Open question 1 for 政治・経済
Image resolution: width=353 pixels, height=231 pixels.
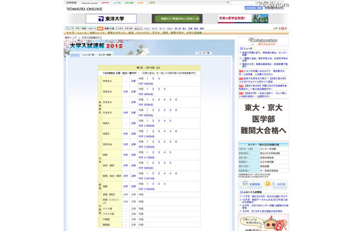(148, 163)
